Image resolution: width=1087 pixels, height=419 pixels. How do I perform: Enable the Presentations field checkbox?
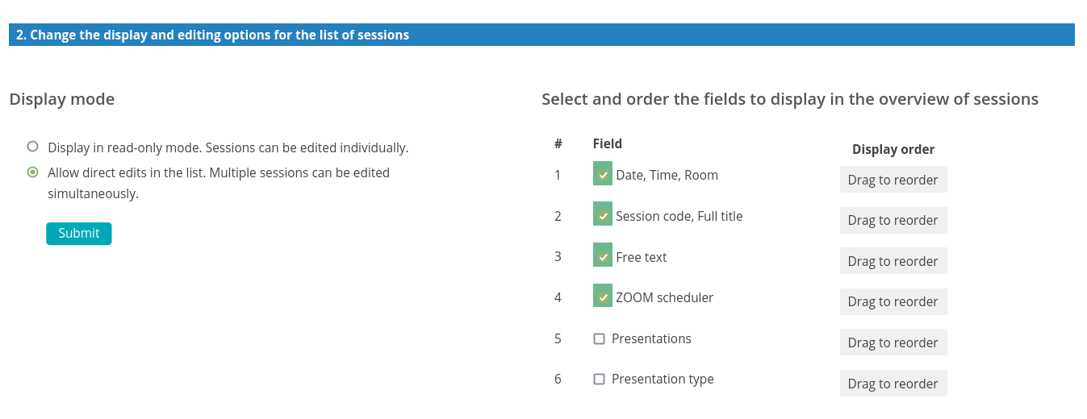[599, 339]
